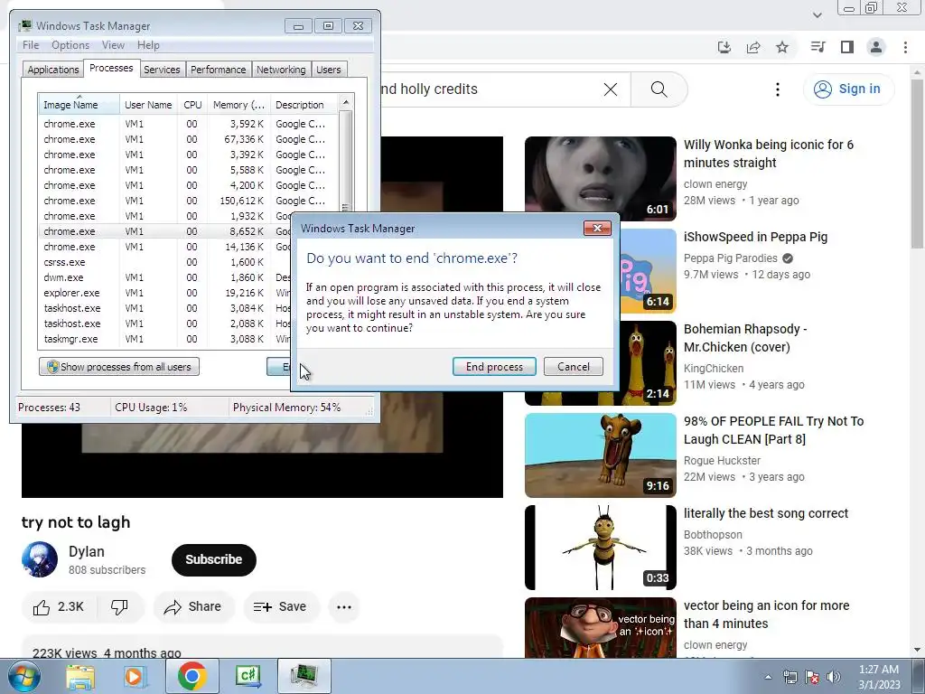Switch to the Networking tab
This screenshot has width=925, height=694.
click(281, 70)
